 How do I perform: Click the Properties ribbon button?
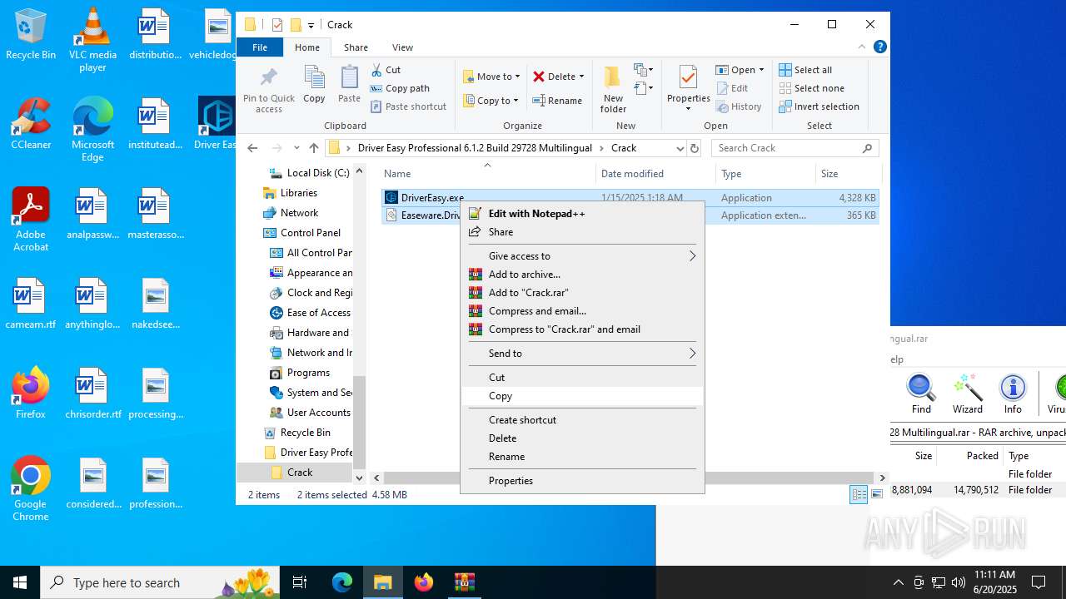click(688, 90)
